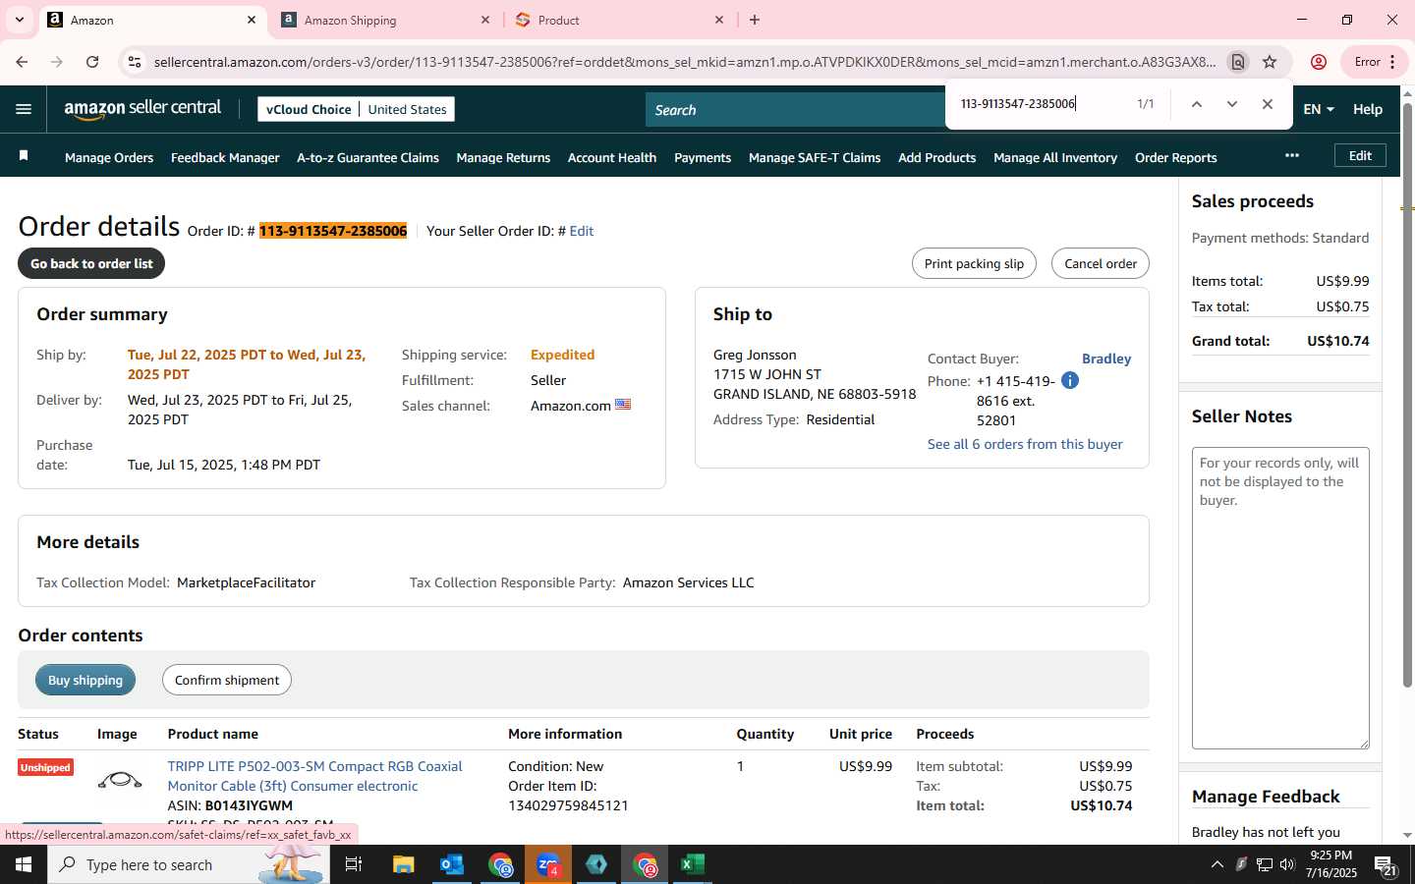Click the find-in-page text field
Viewport: 1415px width, 884px height.
[1042, 104]
